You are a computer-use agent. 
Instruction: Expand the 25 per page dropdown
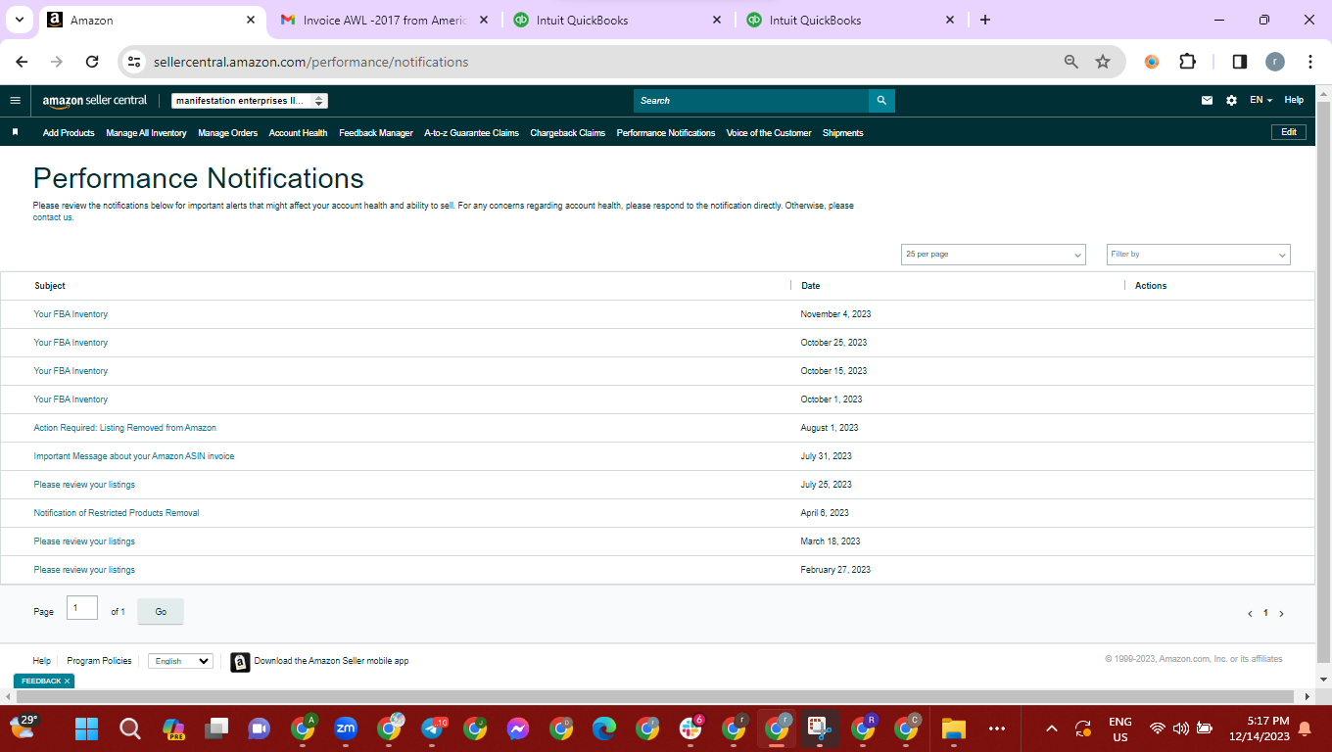point(993,255)
